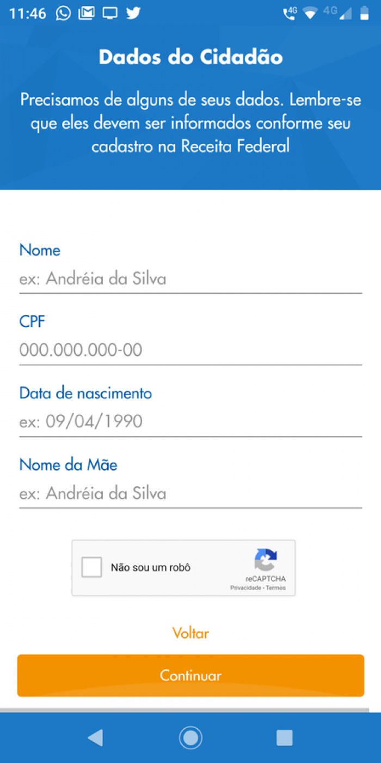381x763 pixels.
Task: Check the "Não sou um robô" checkbox
Action: click(92, 567)
